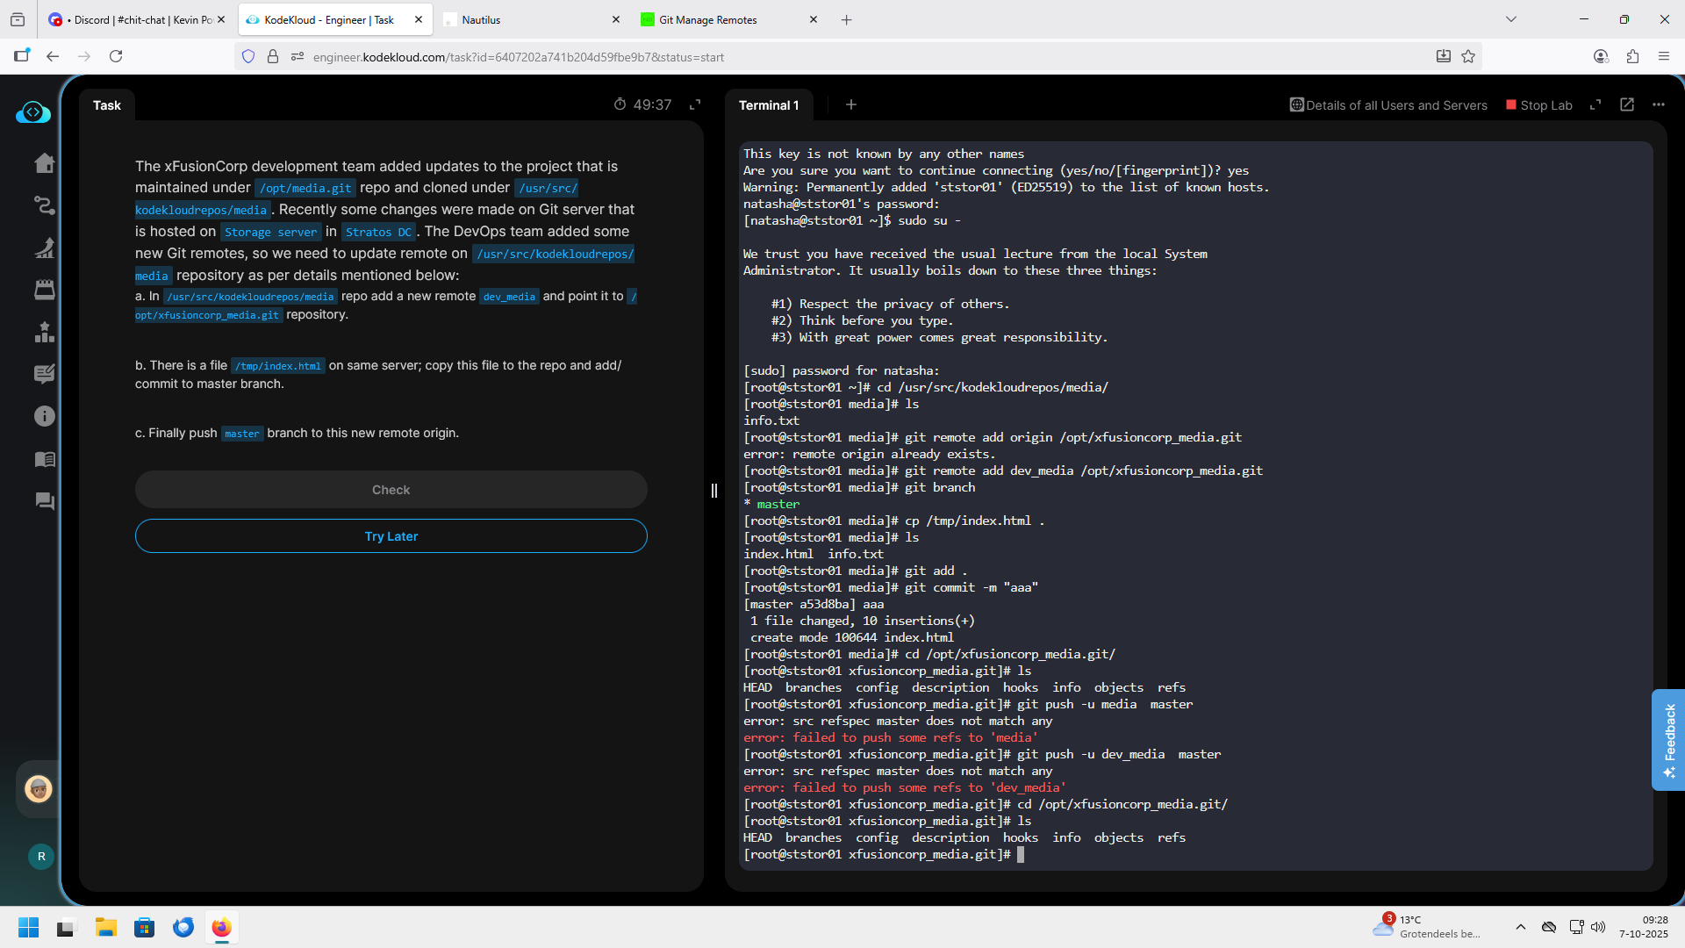This screenshot has height=948, width=1685.
Task: Open Firefox from the Windows taskbar
Action: pyautogui.click(x=221, y=927)
